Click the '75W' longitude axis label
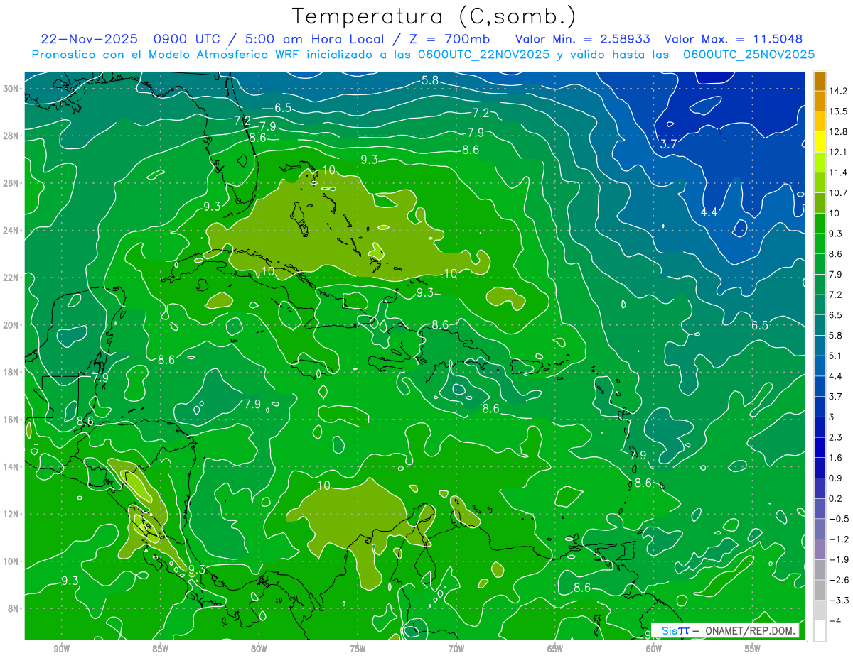This screenshot has height=658, width=853. 358,649
